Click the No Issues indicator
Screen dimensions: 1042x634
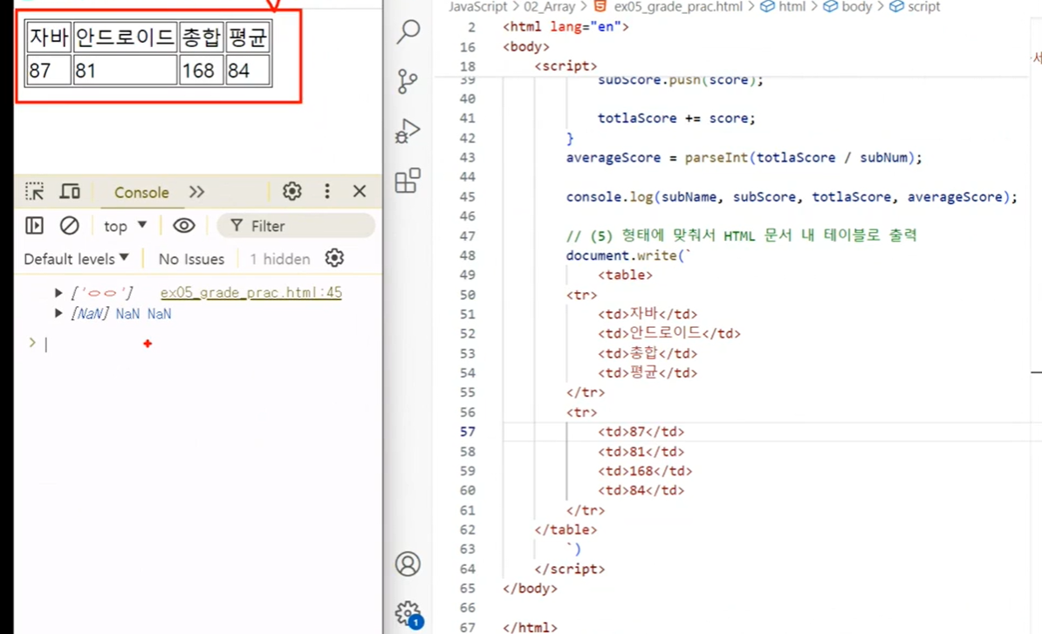(x=191, y=259)
